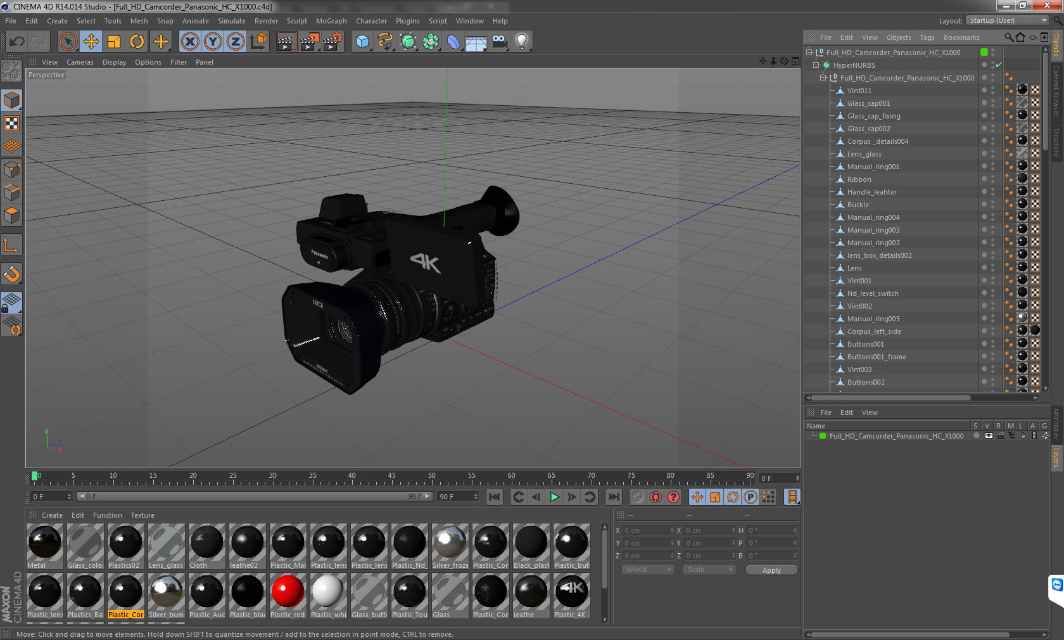Add a Cube primitive object

(362, 42)
